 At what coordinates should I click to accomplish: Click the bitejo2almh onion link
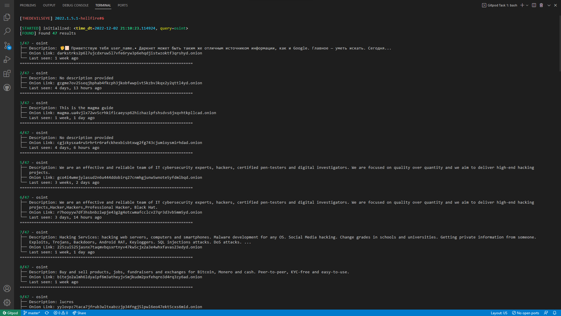[129, 277]
